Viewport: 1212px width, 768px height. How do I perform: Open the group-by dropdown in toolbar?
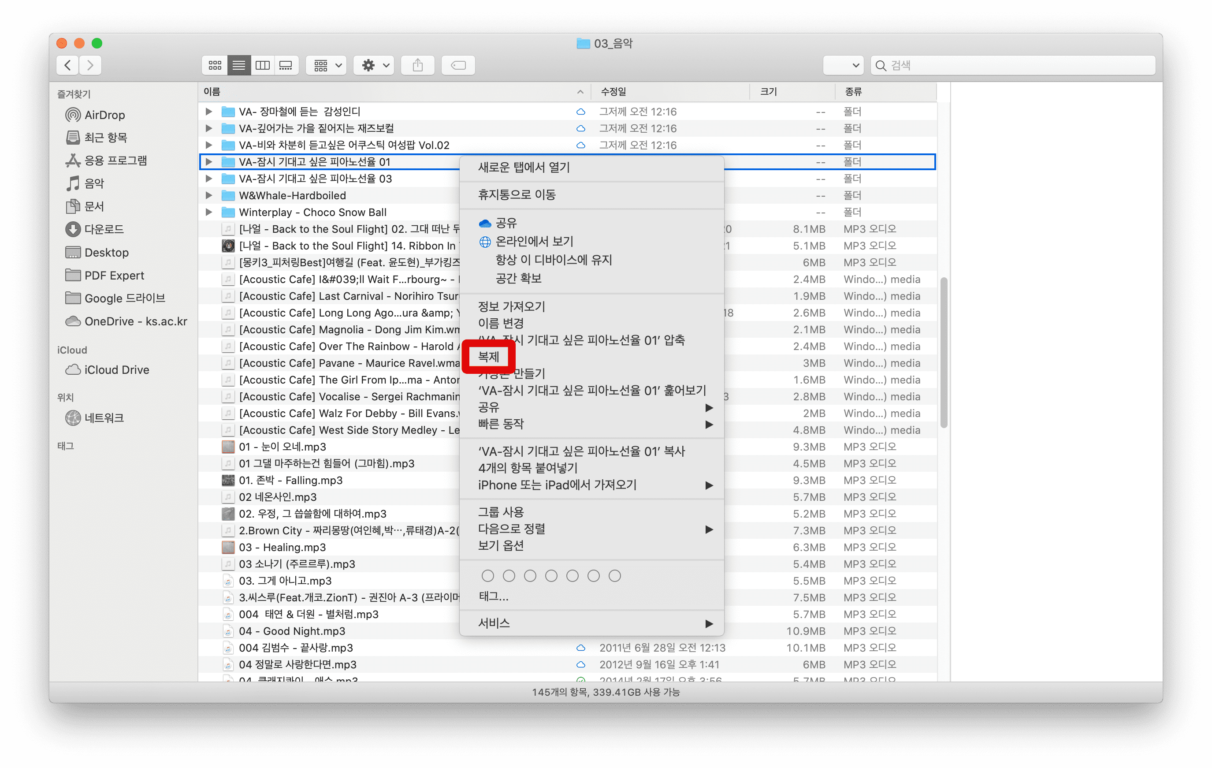click(326, 65)
